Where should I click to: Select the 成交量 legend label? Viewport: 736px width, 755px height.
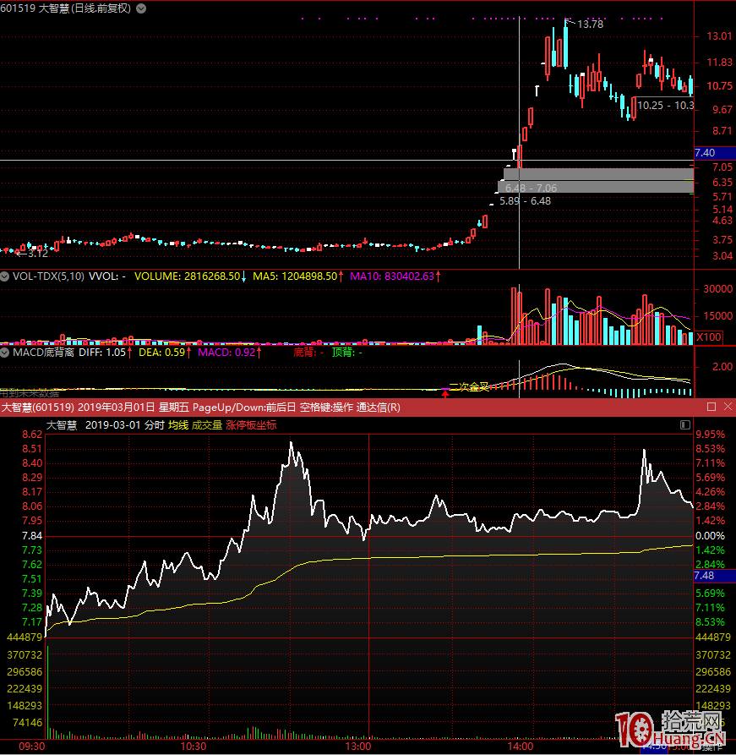click(207, 425)
